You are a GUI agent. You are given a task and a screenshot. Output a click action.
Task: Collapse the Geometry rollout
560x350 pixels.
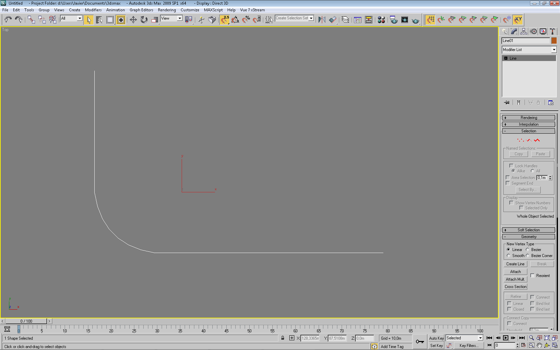point(529,237)
